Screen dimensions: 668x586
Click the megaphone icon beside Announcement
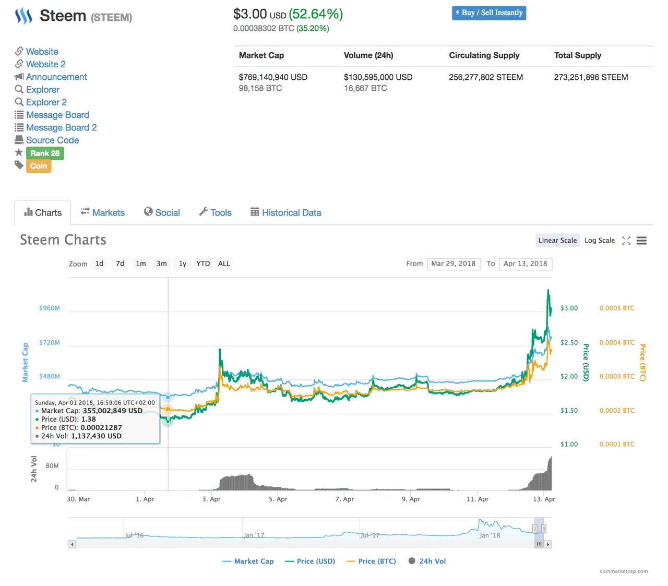pyautogui.click(x=19, y=77)
